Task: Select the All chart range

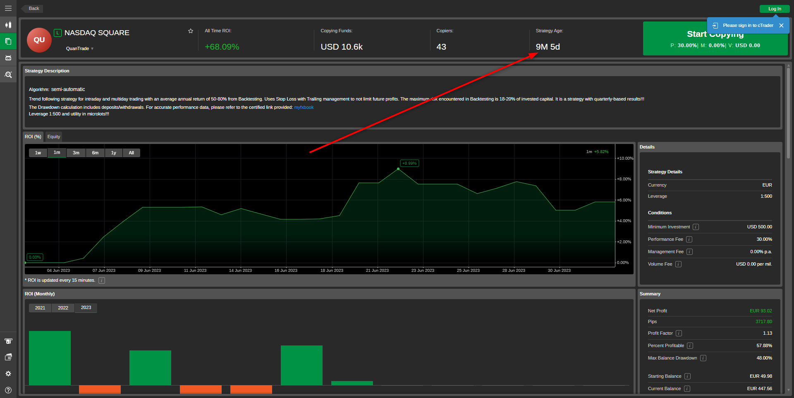Action: 132,153
